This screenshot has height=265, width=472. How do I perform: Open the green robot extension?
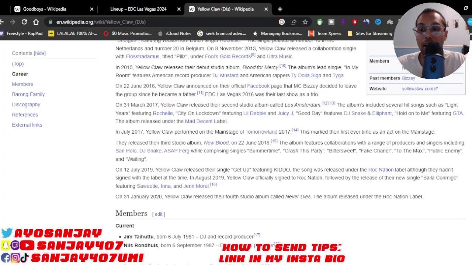coord(320,22)
